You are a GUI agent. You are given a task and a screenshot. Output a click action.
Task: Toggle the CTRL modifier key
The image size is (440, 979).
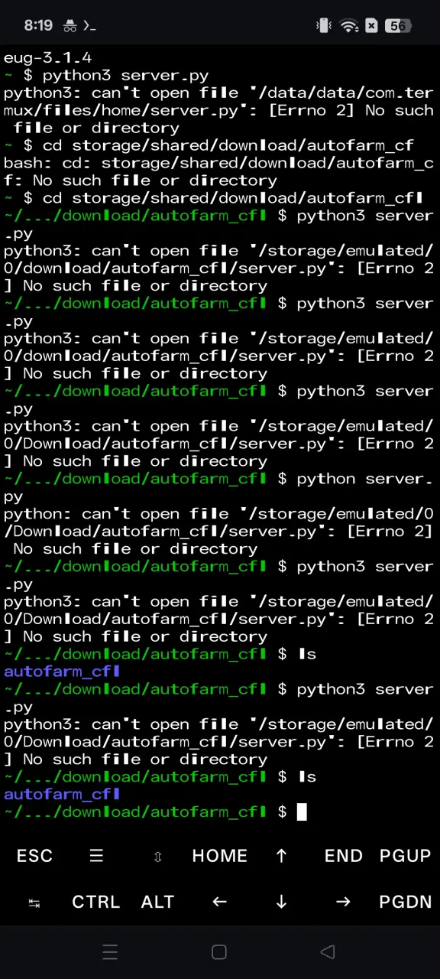point(96,902)
